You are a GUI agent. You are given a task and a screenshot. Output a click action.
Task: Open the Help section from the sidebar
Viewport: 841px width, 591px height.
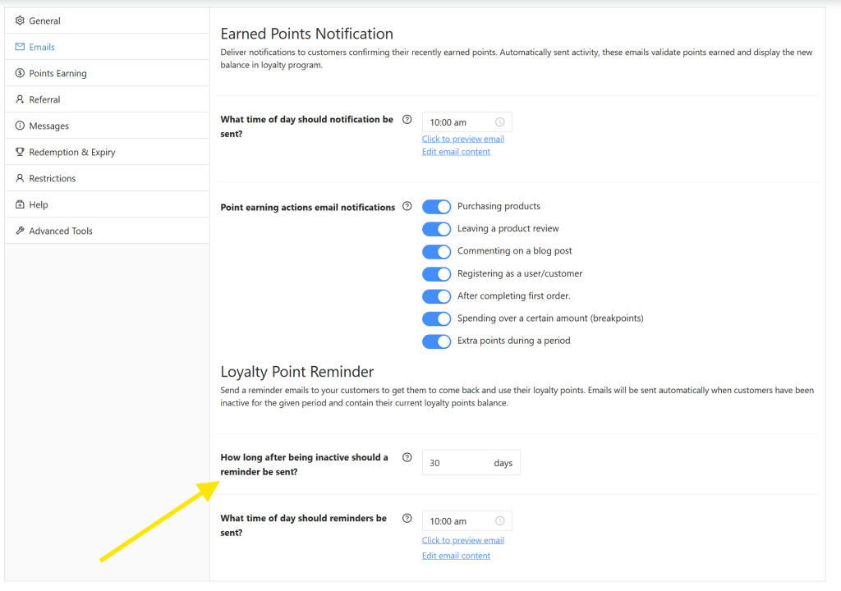tap(37, 204)
